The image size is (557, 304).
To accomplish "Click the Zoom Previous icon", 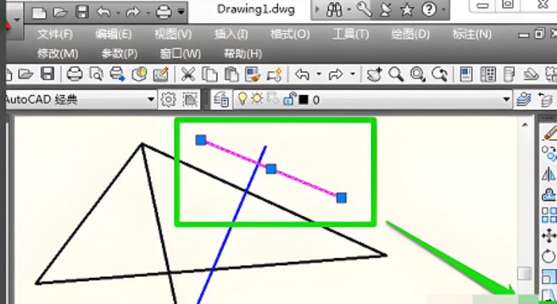I will [x=439, y=74].
